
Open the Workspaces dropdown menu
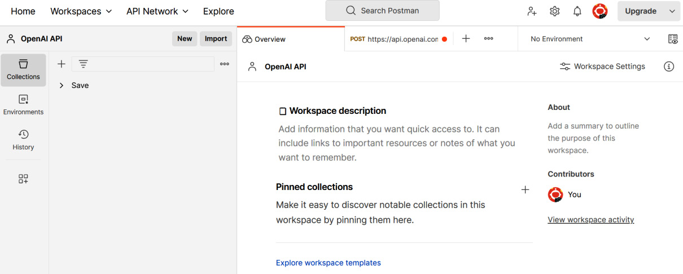[x=81, y=11]
